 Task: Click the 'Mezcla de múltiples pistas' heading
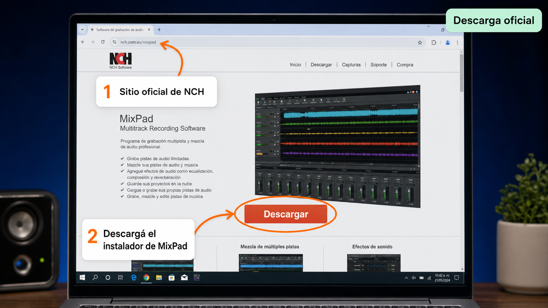(270, 247)
